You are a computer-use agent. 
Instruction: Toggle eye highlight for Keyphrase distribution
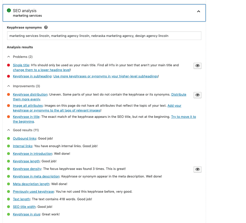[197, 95]
